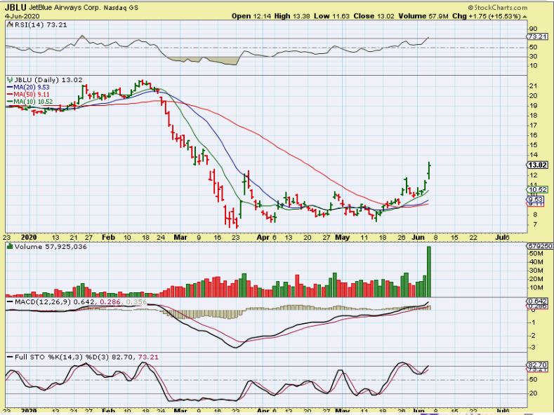The image size is (554, 415).
Task: Click the May label on price chart date axis
Action: click(x=342, y=237)
